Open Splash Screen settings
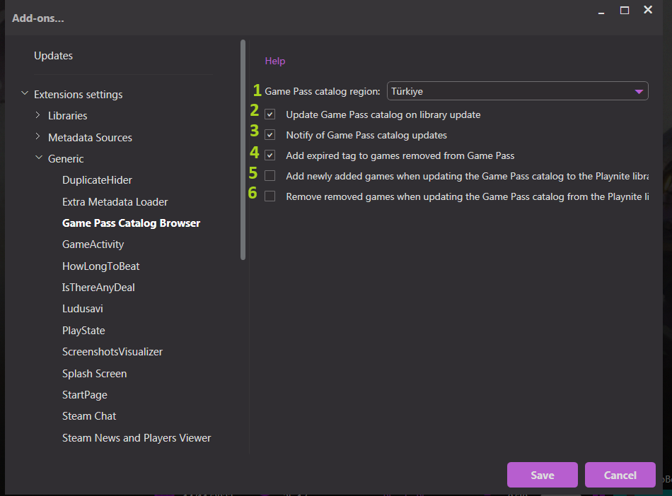 click(x=94, y=374)
